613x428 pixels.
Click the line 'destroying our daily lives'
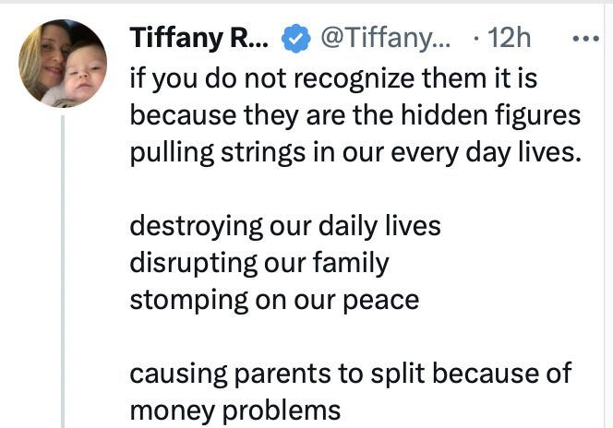(285, 226)
